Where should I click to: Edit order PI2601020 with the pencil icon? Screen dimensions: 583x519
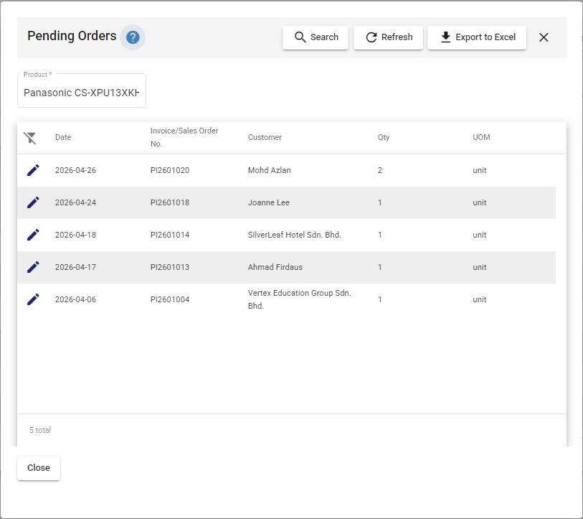(33, 170)
